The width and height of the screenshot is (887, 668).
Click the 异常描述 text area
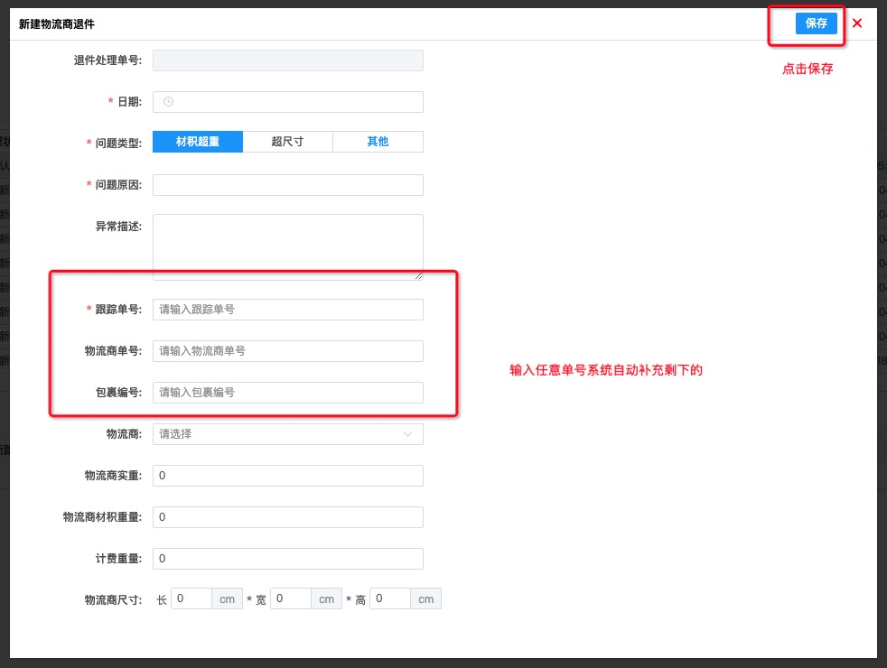point(288,247)
